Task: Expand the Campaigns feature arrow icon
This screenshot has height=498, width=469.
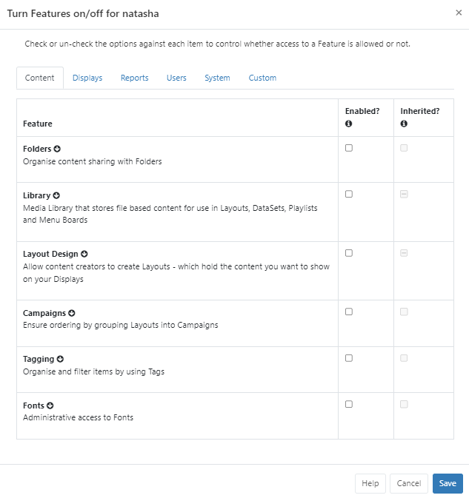Action: [72, 313]
